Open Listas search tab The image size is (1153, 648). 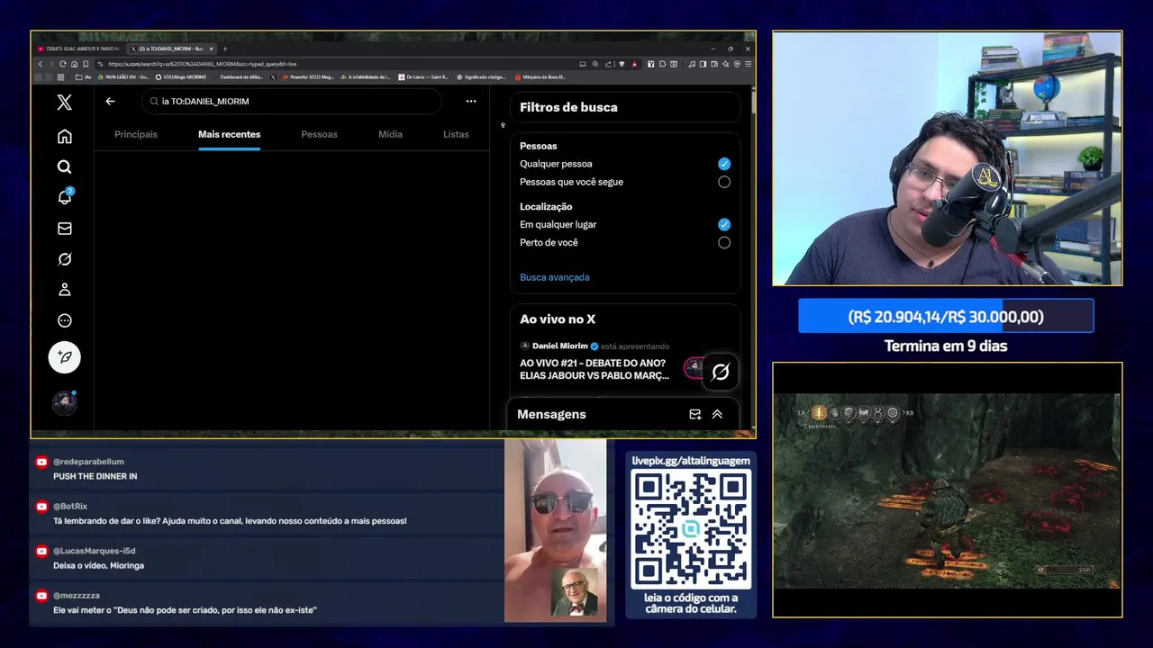456,134
